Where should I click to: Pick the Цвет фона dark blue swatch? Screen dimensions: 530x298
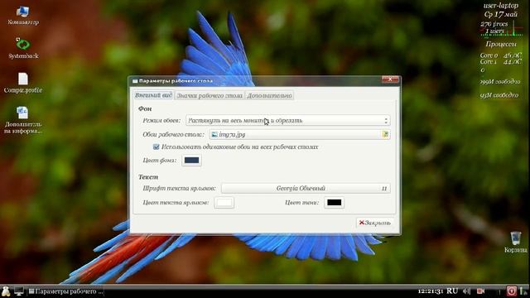click(191, 160)
